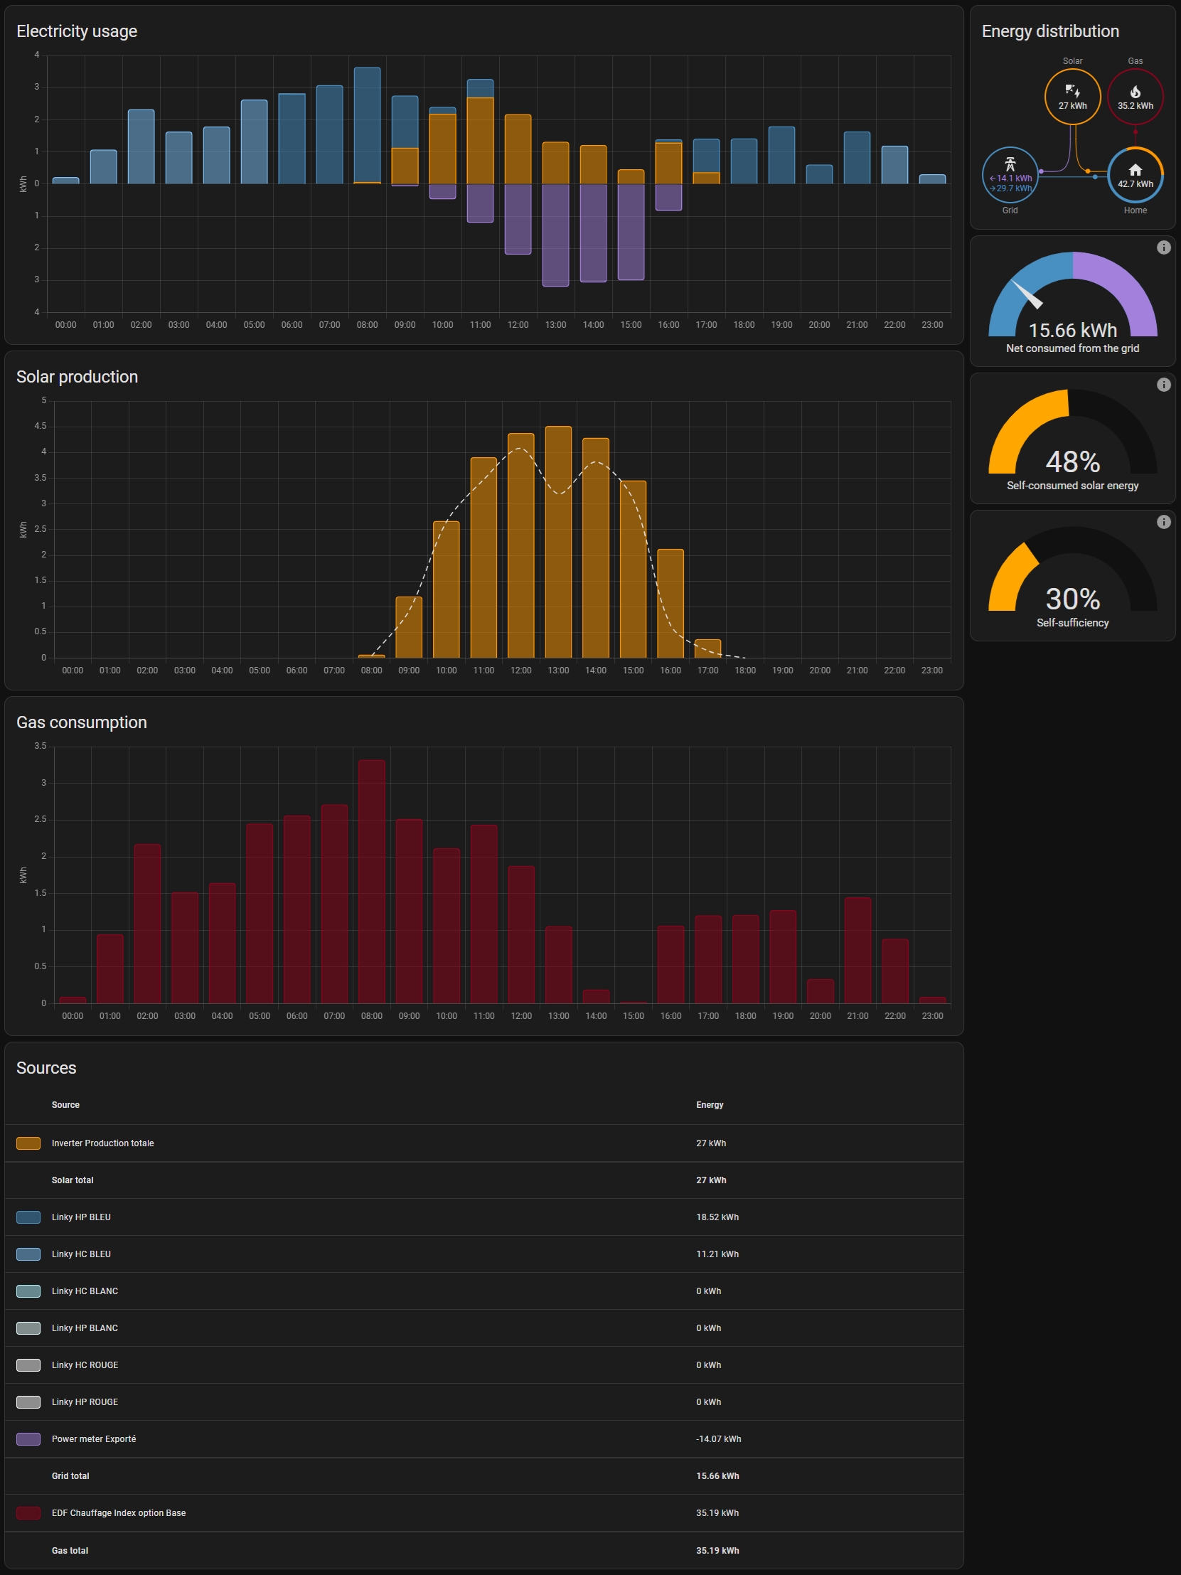The height and width of the screenshot is (1575, 1181).
Task: Open info icon on Self-sufficiency gauge
Action: 1163,522
